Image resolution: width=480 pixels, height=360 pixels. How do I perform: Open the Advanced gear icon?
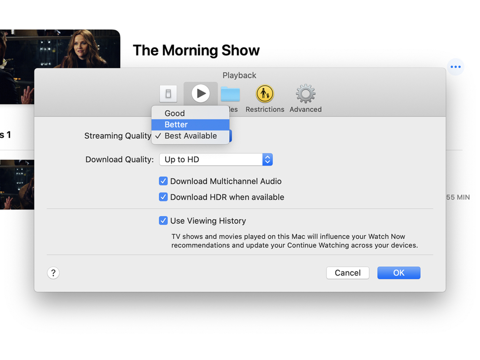pos(305,94)
